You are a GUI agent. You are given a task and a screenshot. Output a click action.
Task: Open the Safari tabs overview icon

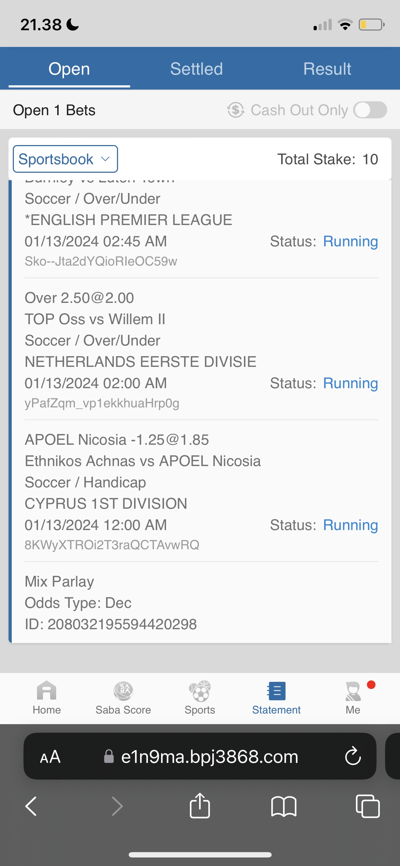[368, 806]
